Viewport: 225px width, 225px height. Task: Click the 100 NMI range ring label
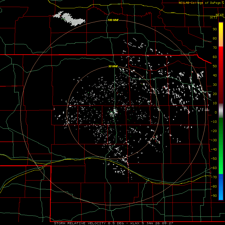[113, 20]
